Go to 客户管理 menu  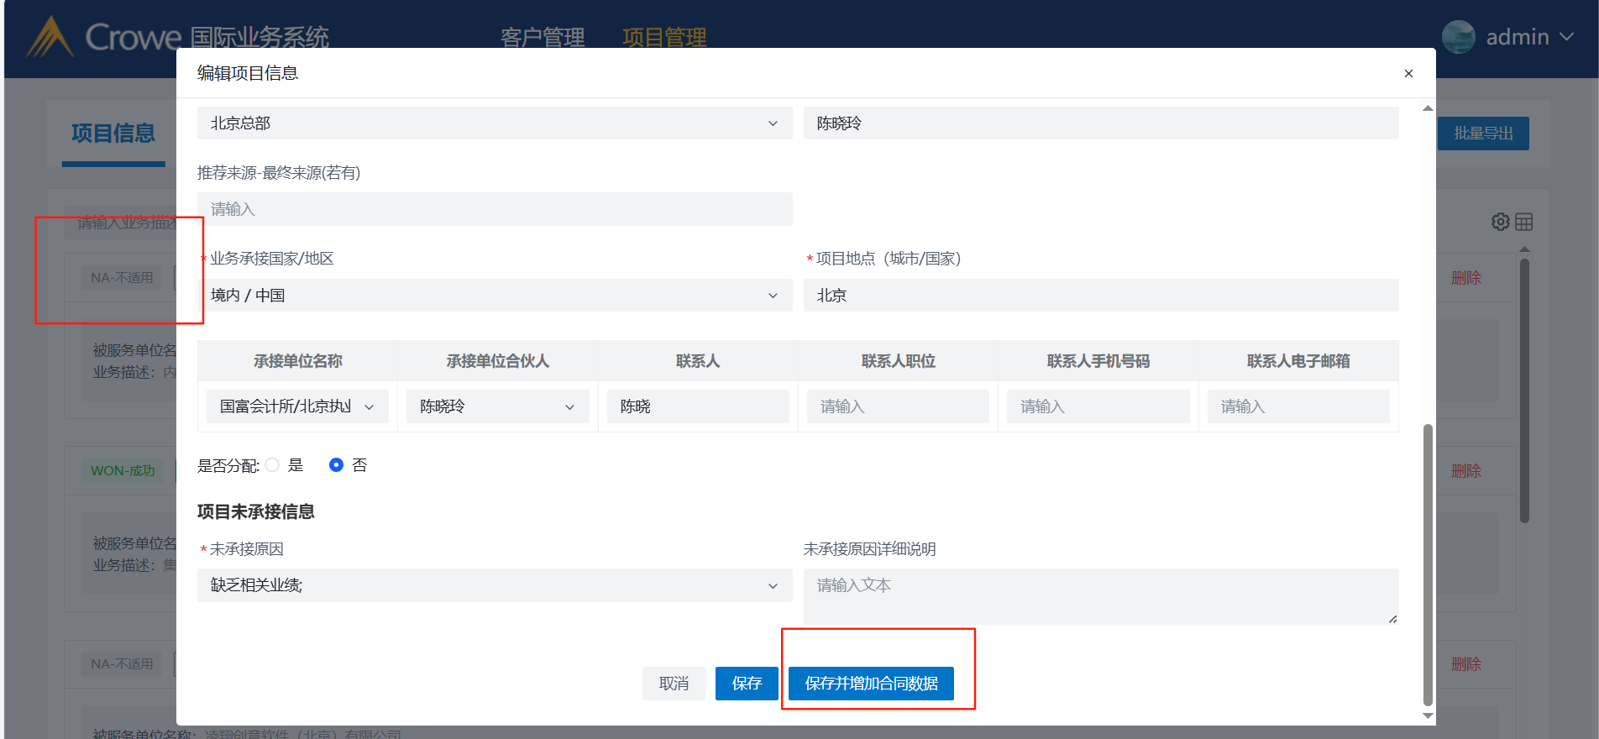click(543, 38)
